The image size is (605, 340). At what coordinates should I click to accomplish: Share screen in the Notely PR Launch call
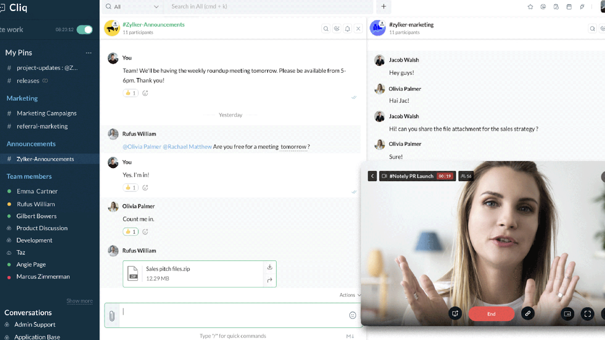pyautogui.click(x=455, y=314)
